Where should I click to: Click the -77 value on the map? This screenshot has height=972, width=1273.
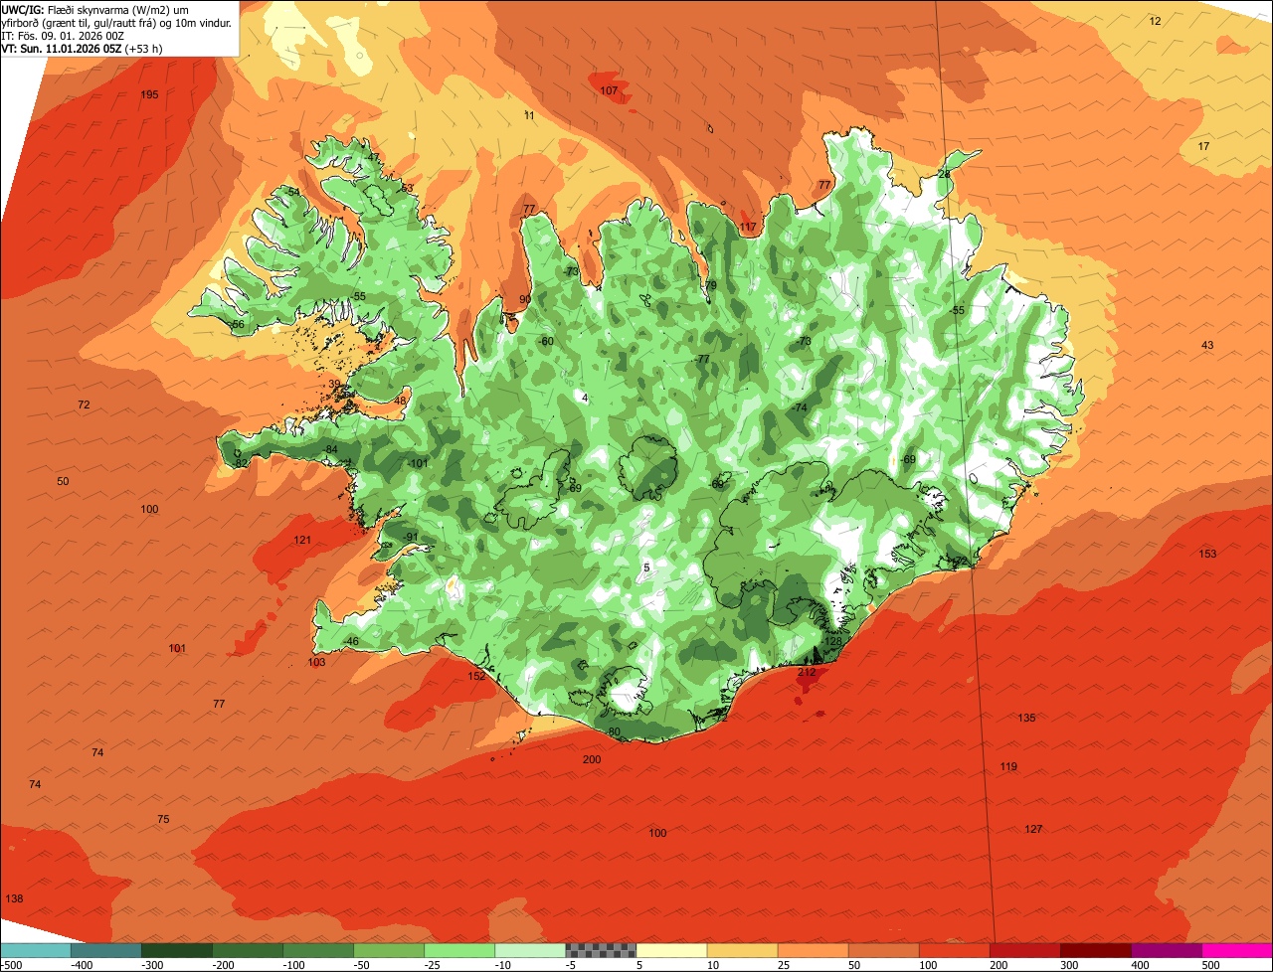pos(702,359)
